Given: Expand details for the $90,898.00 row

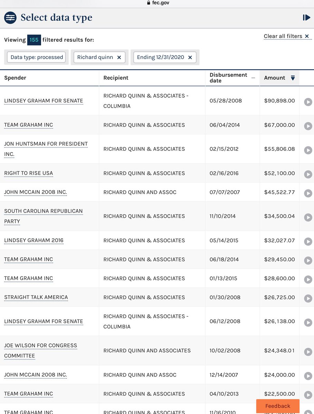Looking at the screenshot, I should click(x=308, y=102).
